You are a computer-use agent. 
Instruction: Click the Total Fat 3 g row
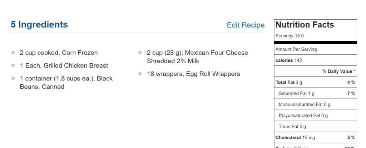pos(316,82)
